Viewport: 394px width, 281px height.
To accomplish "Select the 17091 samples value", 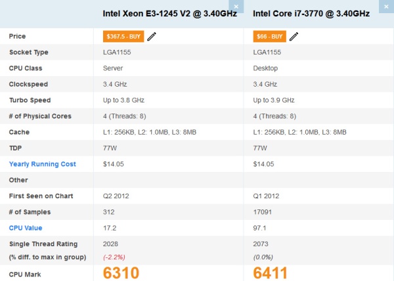I will point(262,212).
